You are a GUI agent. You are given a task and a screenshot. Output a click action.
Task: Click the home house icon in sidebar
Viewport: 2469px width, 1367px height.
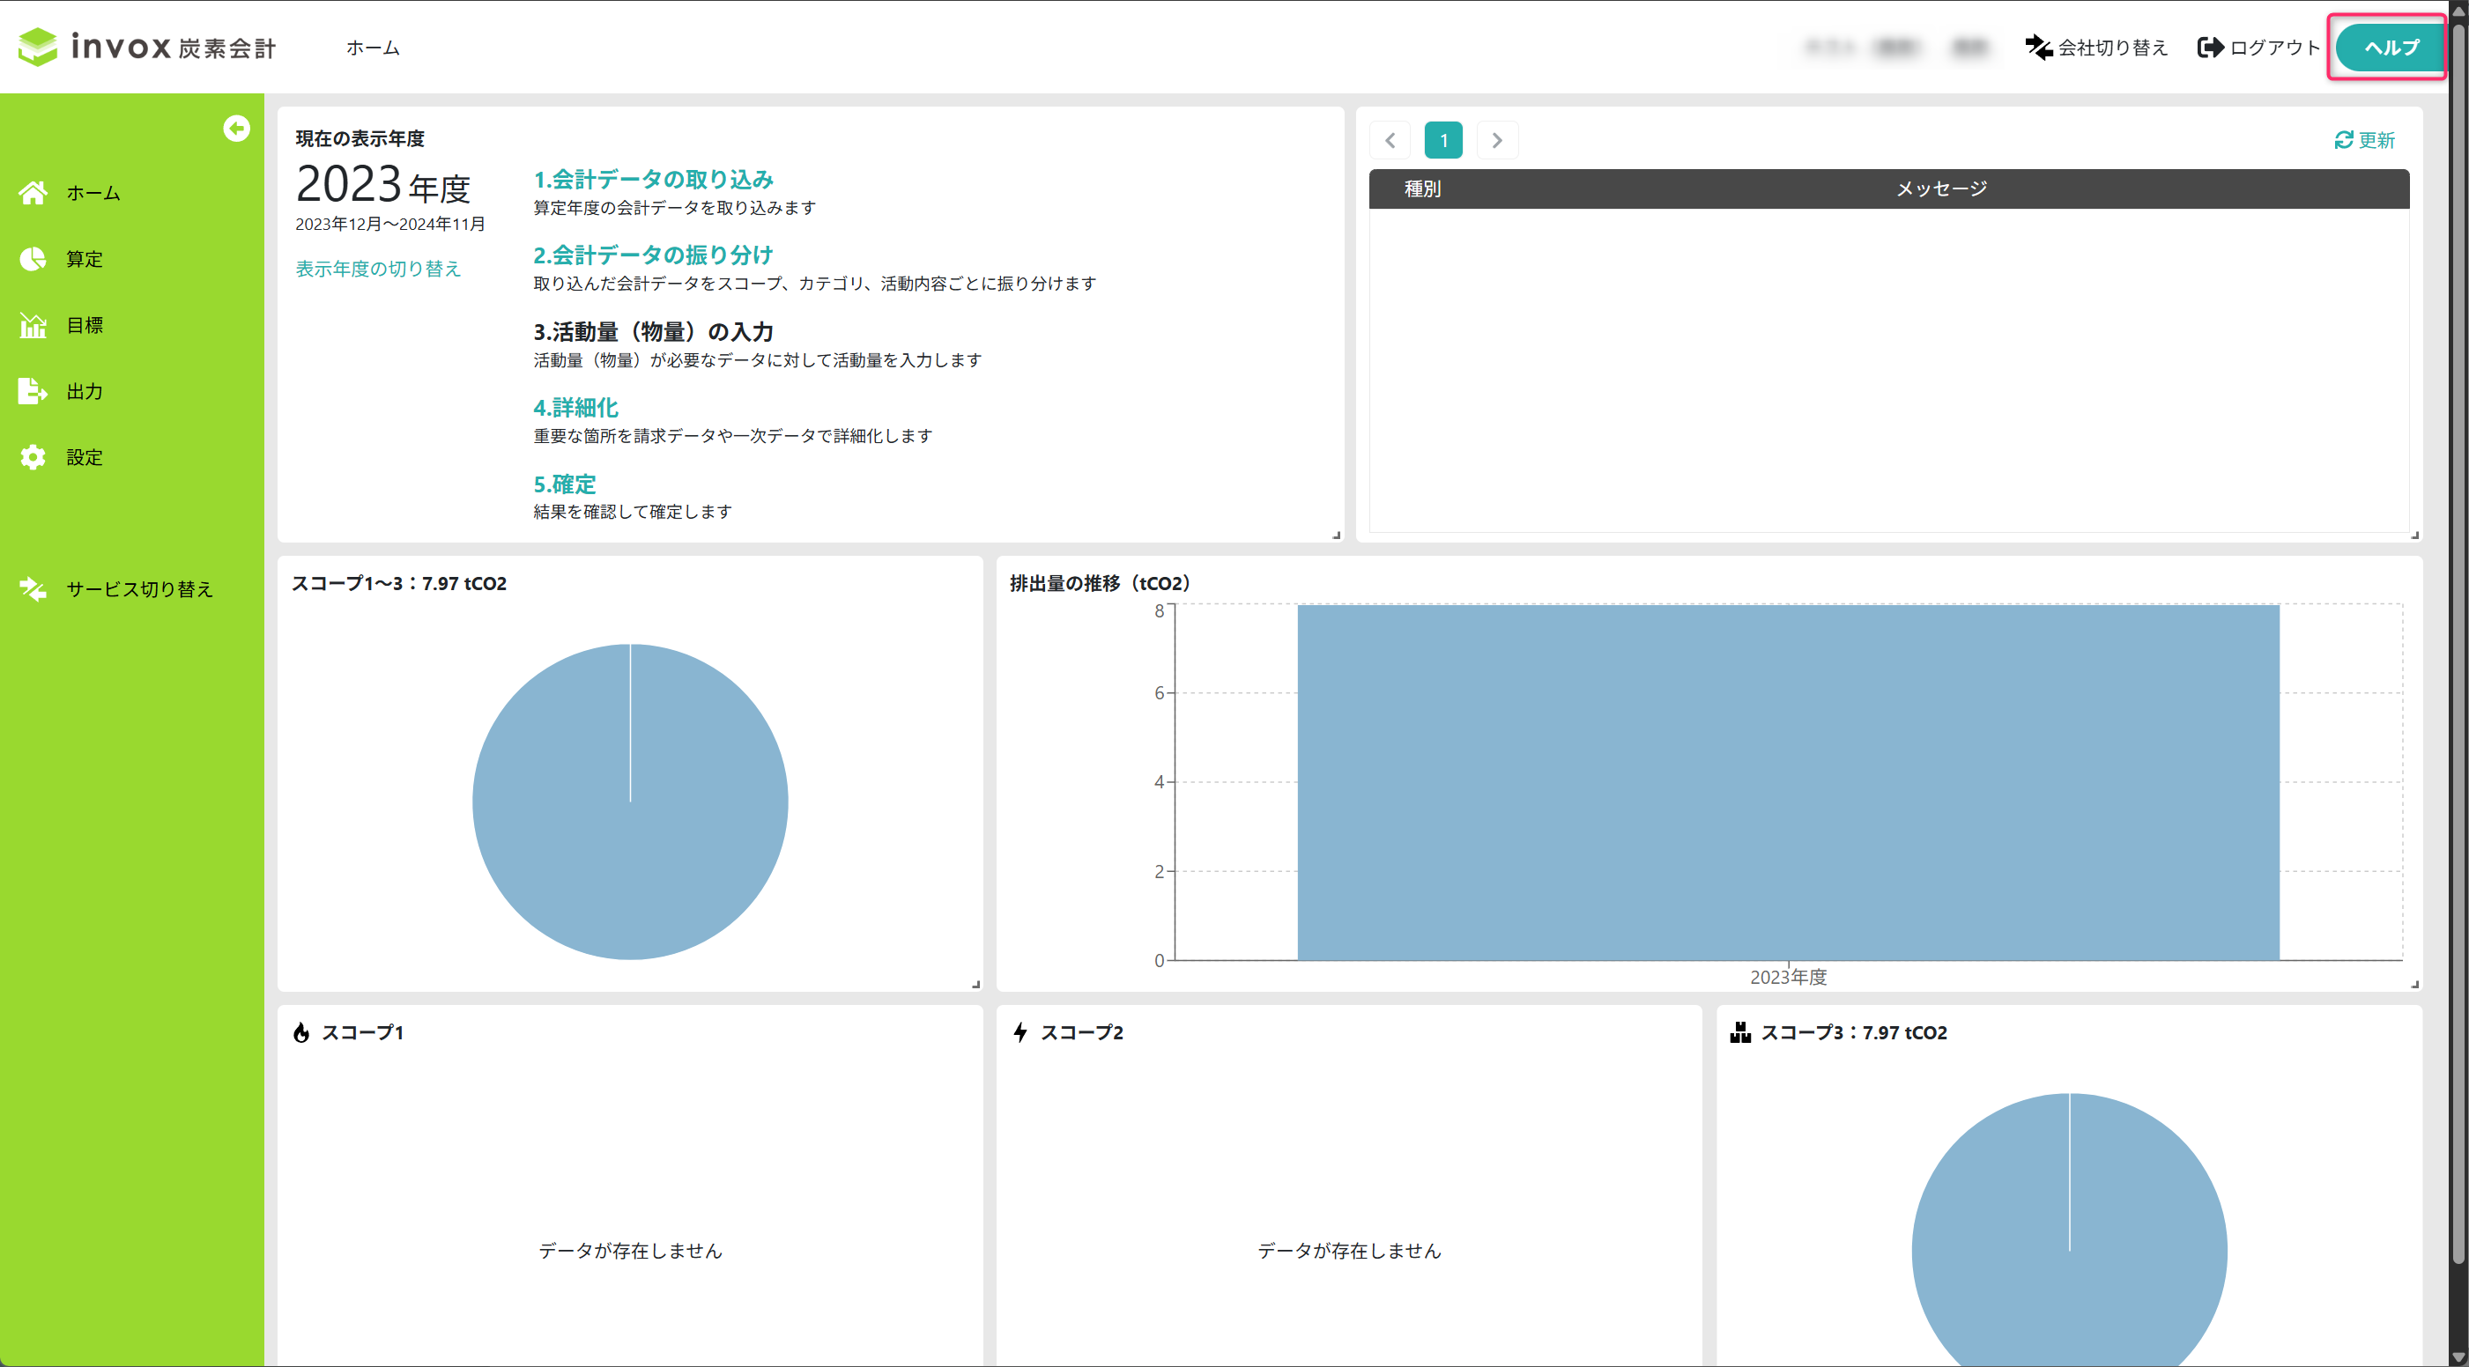coord(33,193)
